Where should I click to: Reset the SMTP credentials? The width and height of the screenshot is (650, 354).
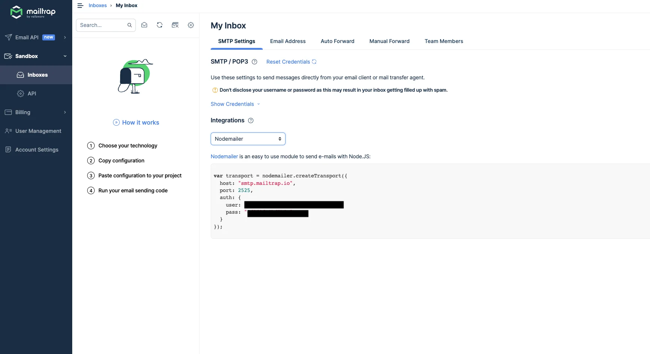coord(288,62)
